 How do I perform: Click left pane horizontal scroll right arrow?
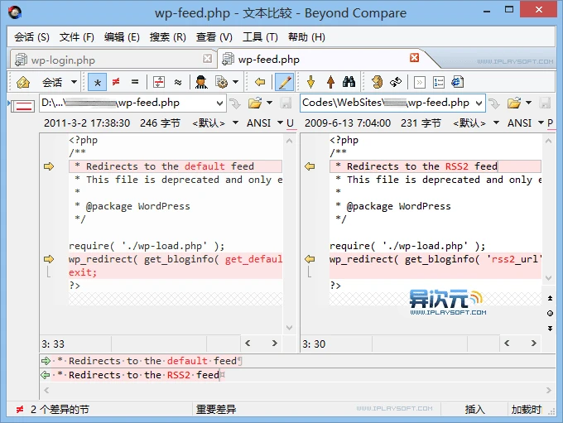[275, 344]
